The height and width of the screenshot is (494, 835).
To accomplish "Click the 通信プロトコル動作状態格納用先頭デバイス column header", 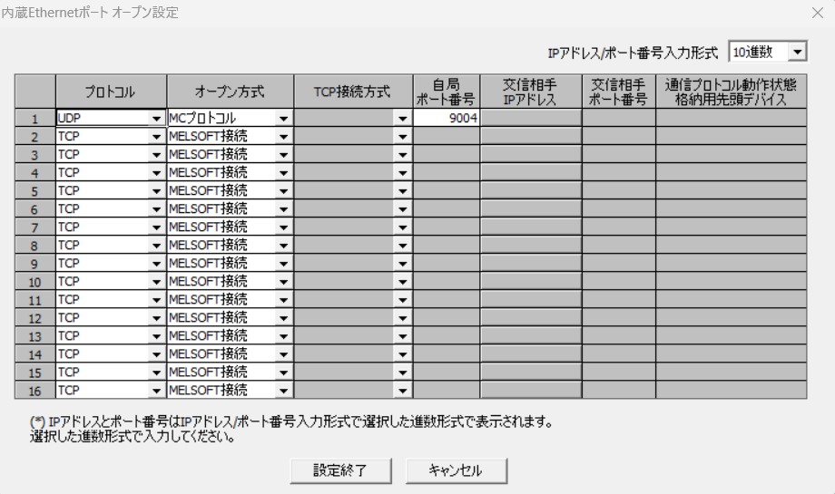I will click(x=732, y=92).
